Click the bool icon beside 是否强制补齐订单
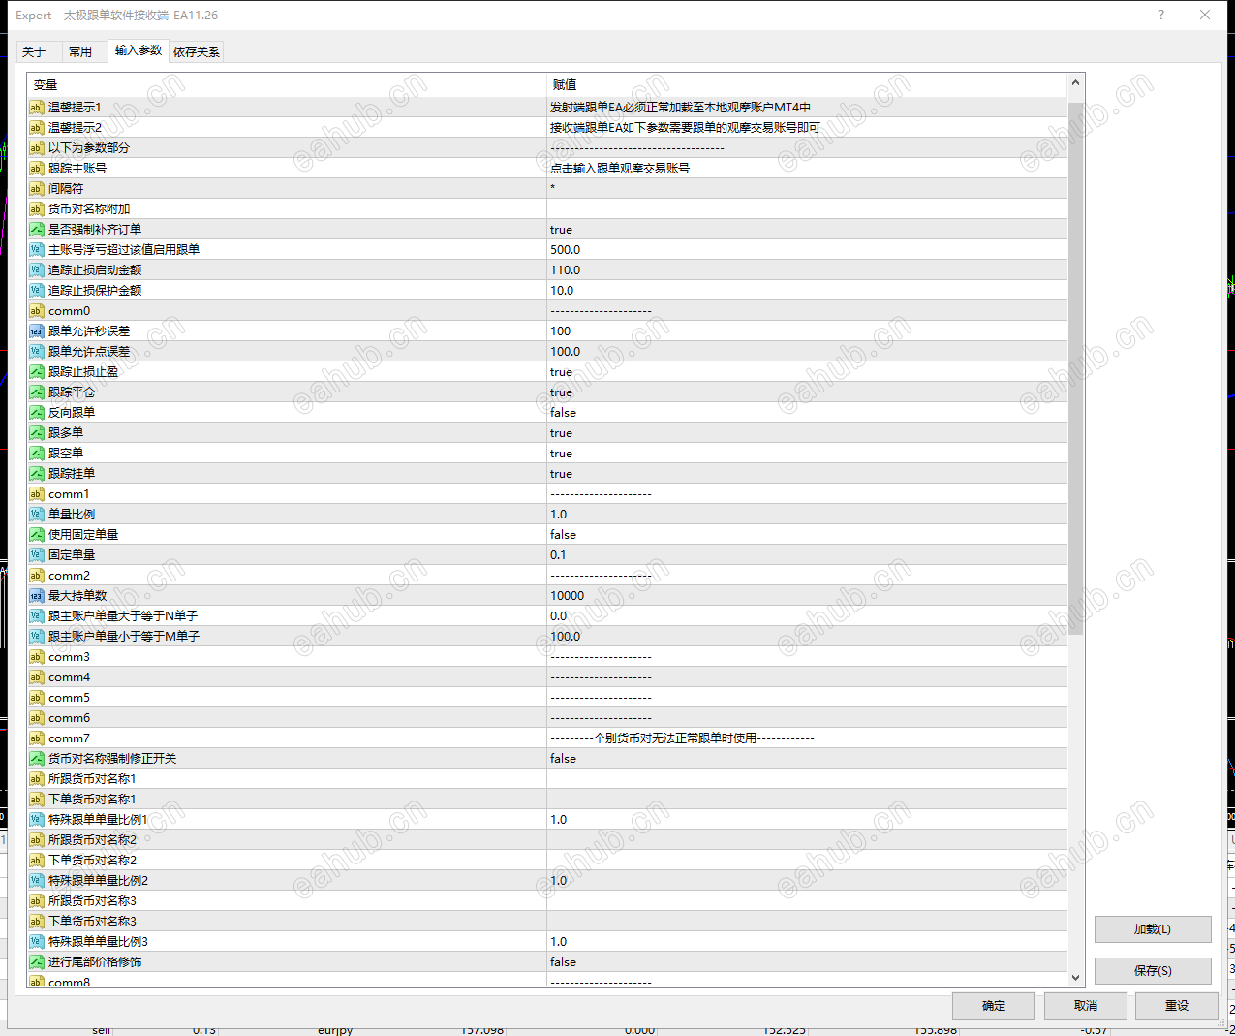Image resolution: width=1235 pixels, height=1036 pixels. click(x=37, y=230)
